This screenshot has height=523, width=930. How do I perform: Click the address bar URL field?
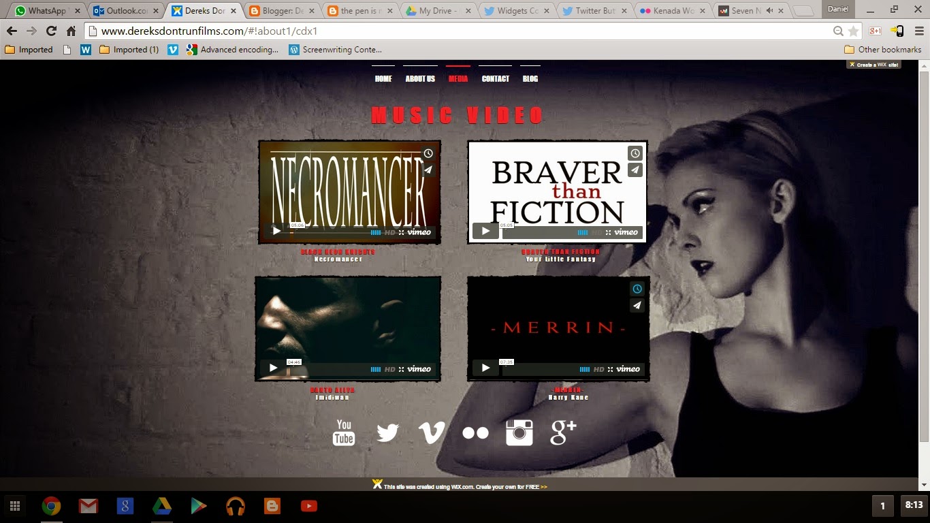(463, 31)
